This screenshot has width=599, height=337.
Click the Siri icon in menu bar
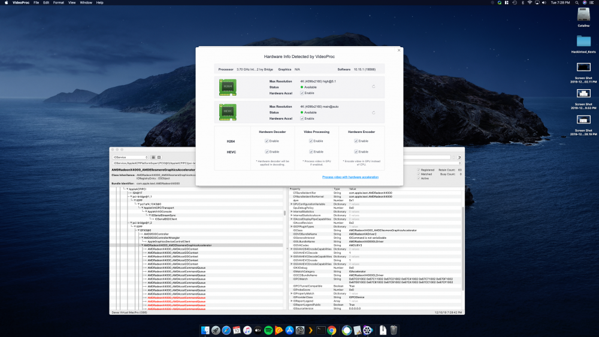click(585, 2)
